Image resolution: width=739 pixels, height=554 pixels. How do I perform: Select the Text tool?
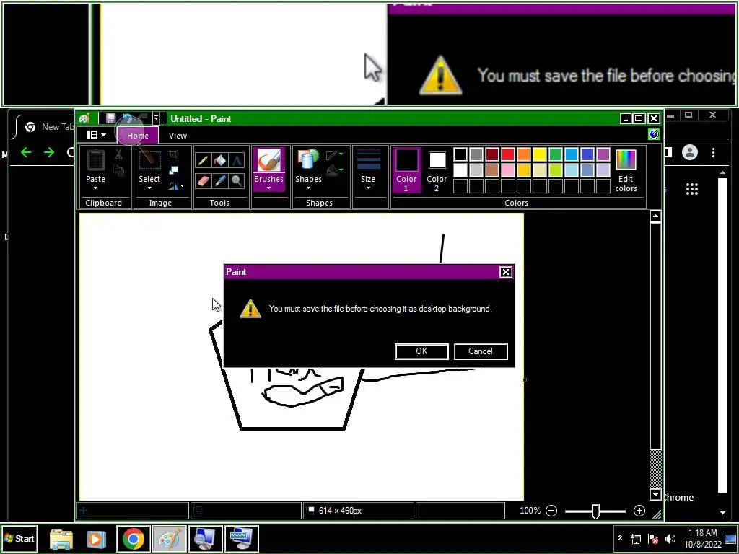237,161
